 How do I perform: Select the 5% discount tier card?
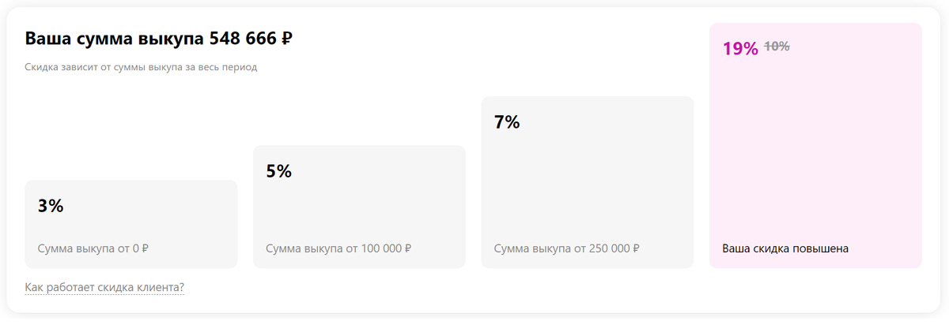[x=359, y=207]
